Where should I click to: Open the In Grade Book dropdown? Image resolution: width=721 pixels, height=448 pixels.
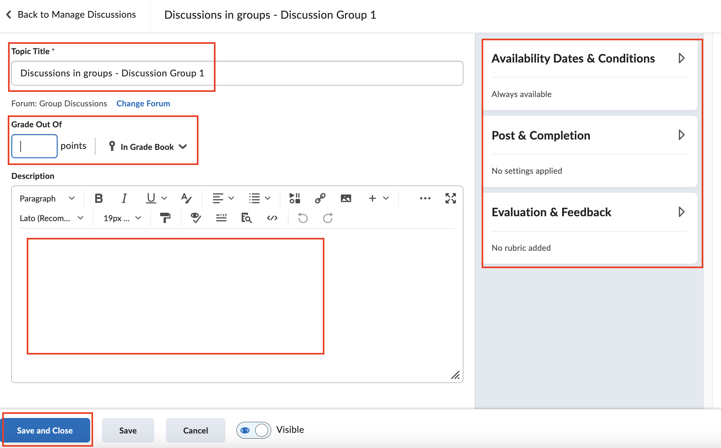point(148,147)
